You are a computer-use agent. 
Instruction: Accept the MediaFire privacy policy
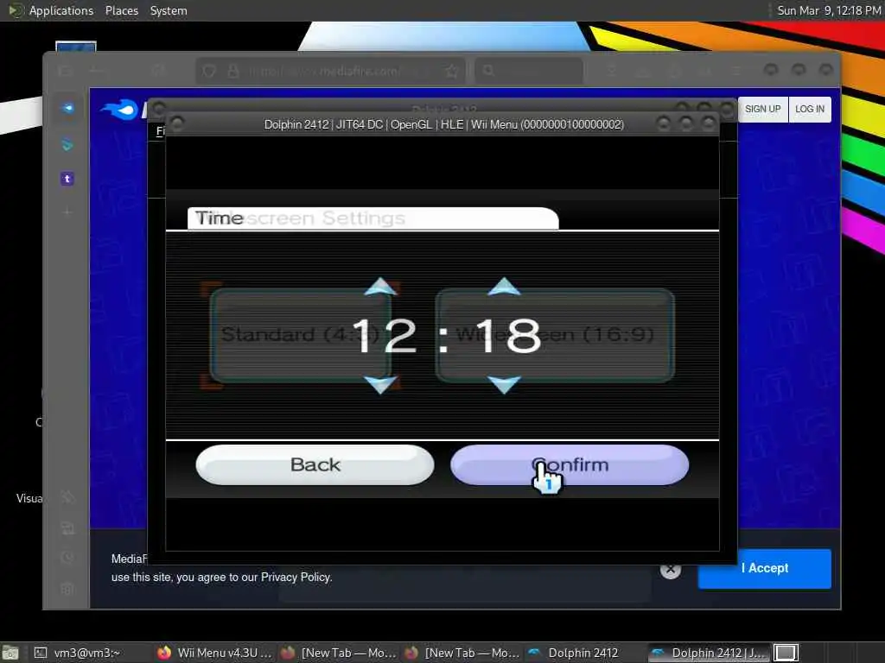coord(764,568)
